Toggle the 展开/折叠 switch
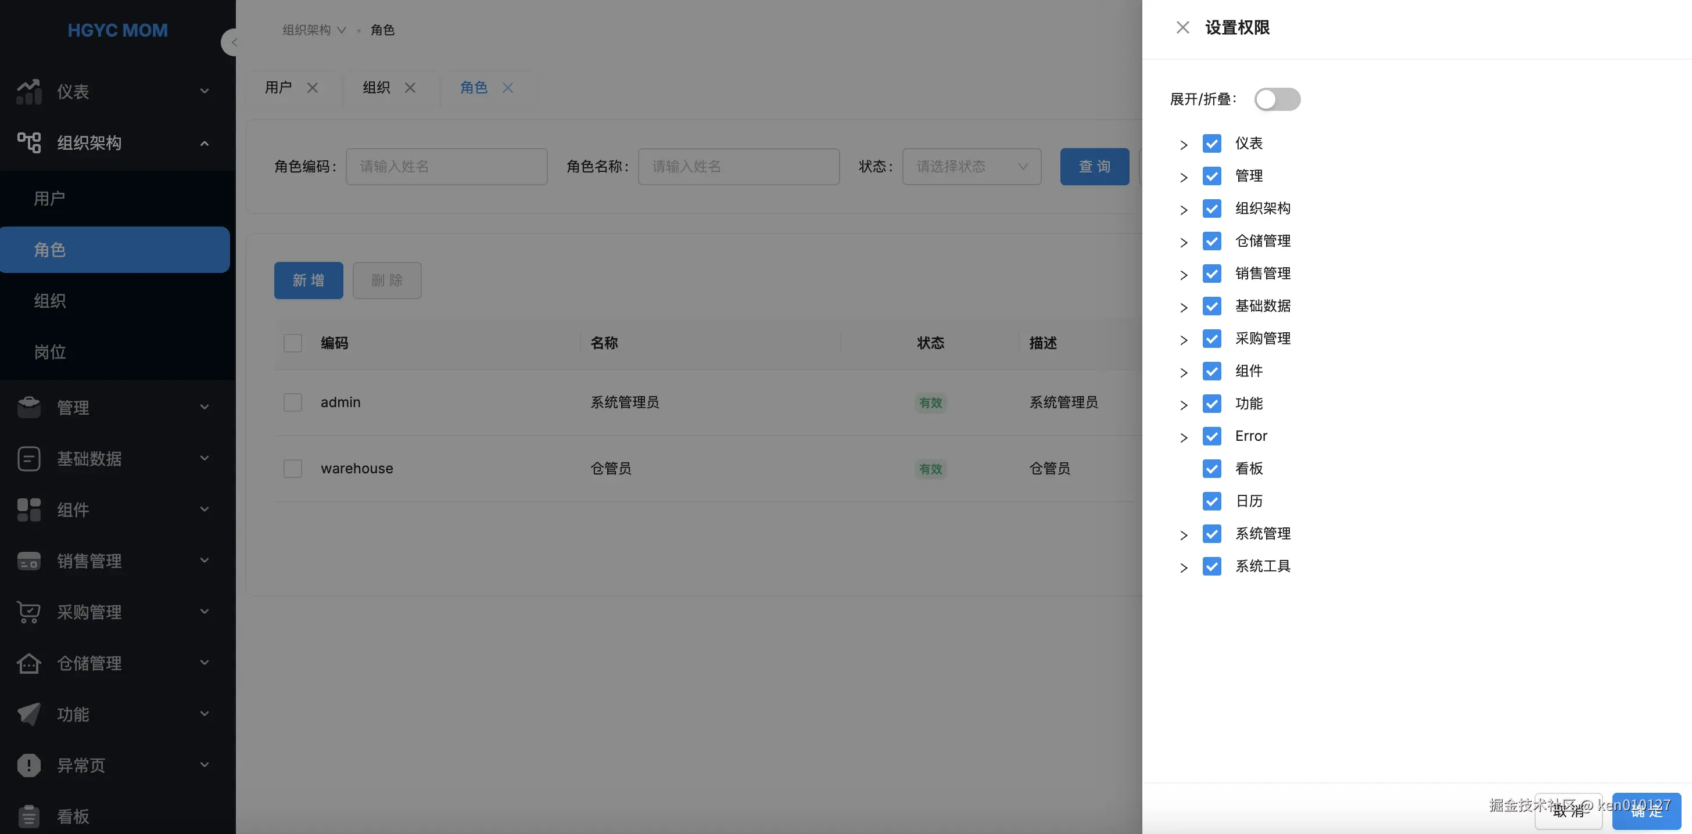This screenshot has height=834, width=1692. click(x=1277, y=99)
